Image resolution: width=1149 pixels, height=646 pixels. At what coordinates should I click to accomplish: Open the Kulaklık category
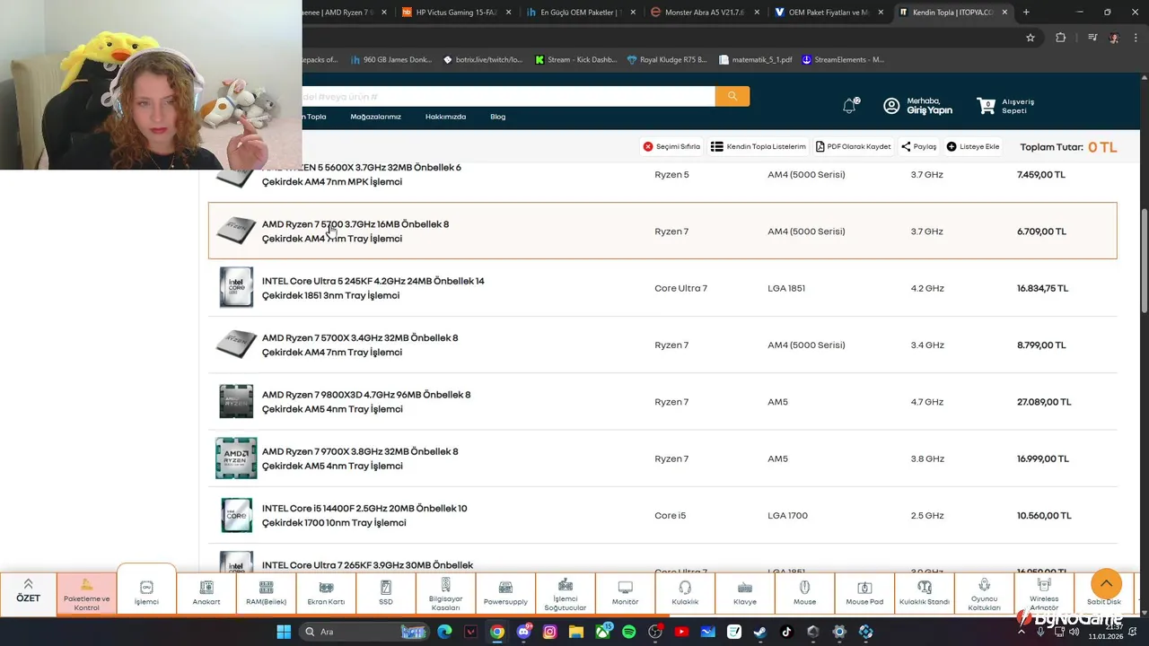[685, 593]
